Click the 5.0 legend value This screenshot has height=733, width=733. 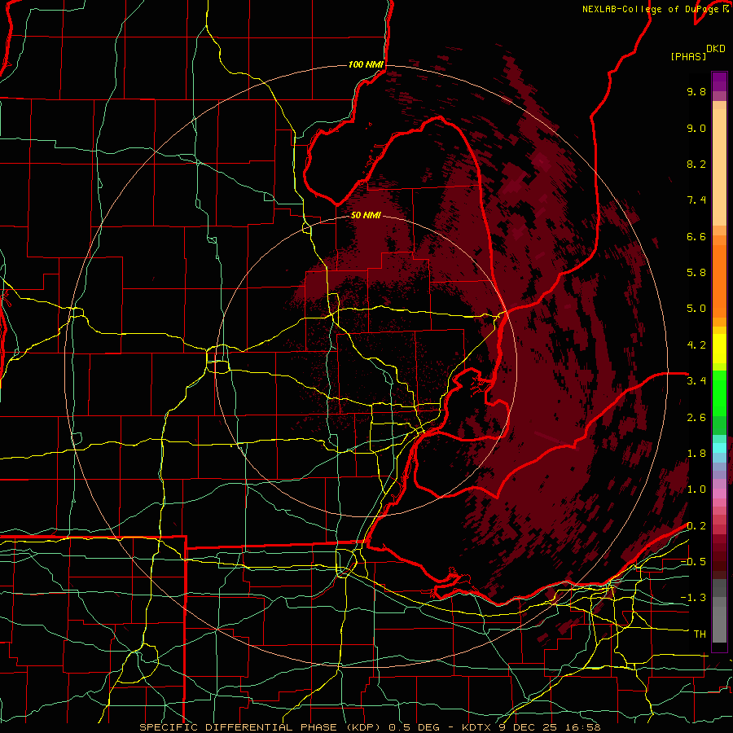point(696,309)
